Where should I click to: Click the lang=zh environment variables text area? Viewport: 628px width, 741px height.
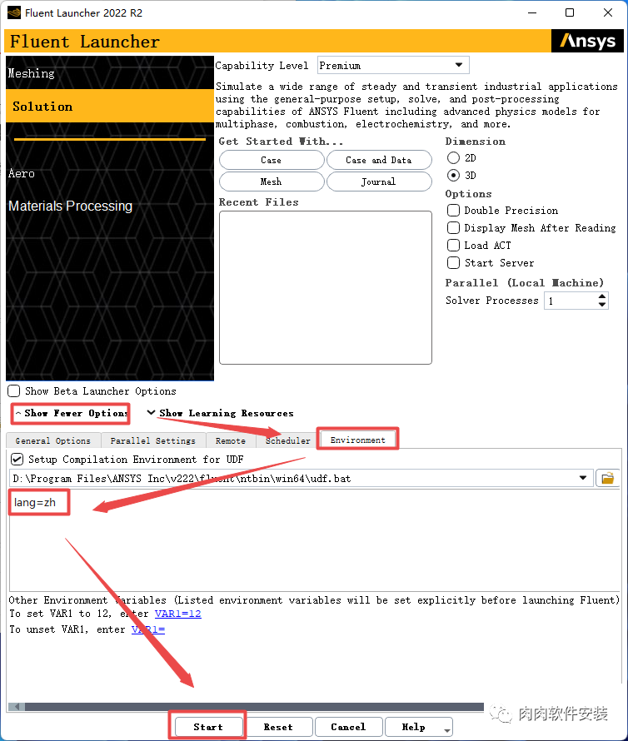click(x=314, y=540)
